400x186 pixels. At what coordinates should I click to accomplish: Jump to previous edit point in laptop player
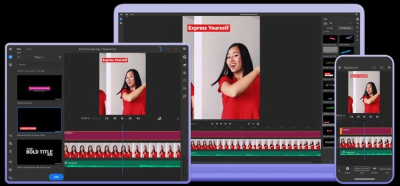point(212,123)
